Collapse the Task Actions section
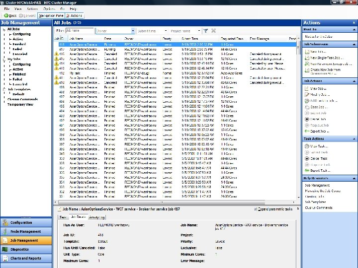The image size is (358, 268). coord(354,139)
